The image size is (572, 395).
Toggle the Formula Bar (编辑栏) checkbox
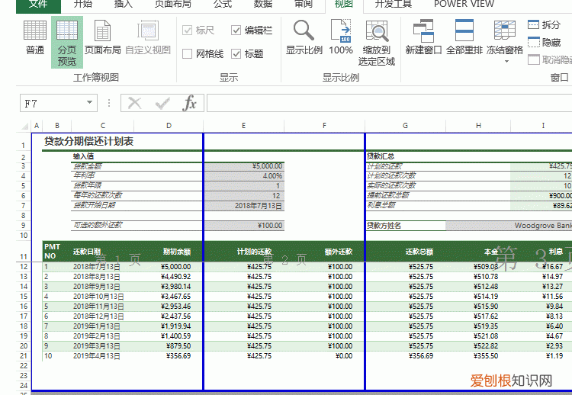pyautogui.click(x=236, y=30)
